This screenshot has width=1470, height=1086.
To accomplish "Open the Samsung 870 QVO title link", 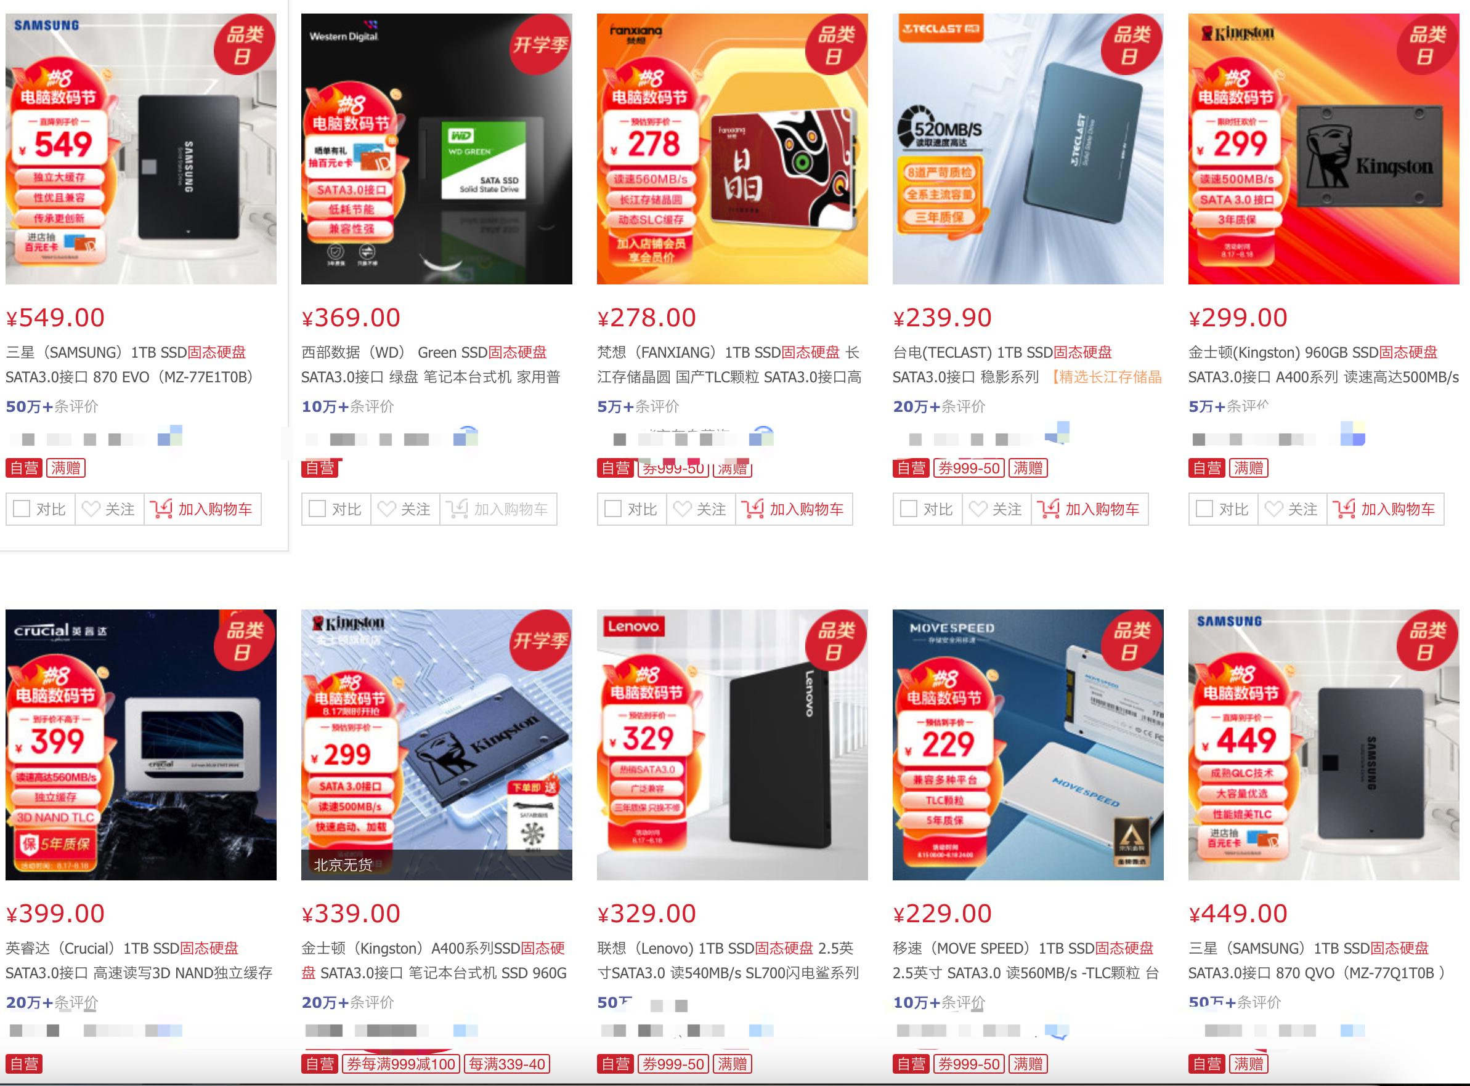I will click(1316, 960).
